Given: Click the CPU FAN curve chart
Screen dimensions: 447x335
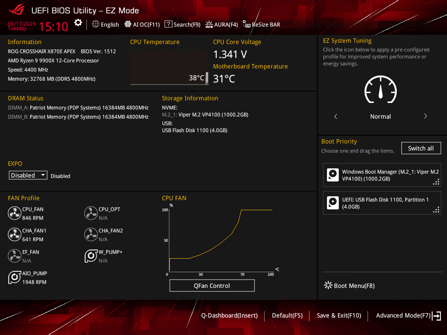Looking at the screenshot, I should pyautogui.click(x=221, y=239).
